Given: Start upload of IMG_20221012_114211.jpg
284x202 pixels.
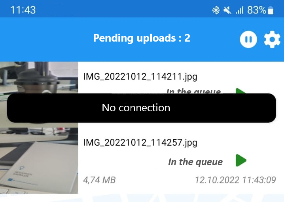Looking at the screenshot, I should 241,91.
